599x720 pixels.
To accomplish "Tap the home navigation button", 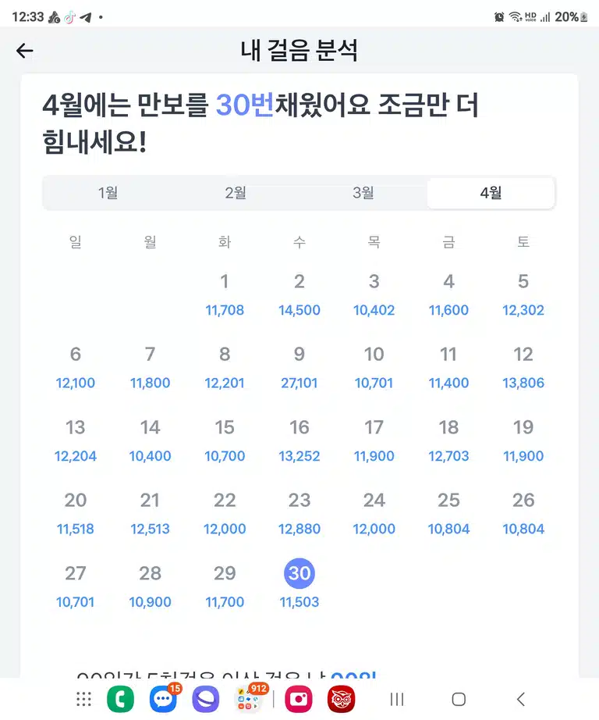I will tap(459, 700).
